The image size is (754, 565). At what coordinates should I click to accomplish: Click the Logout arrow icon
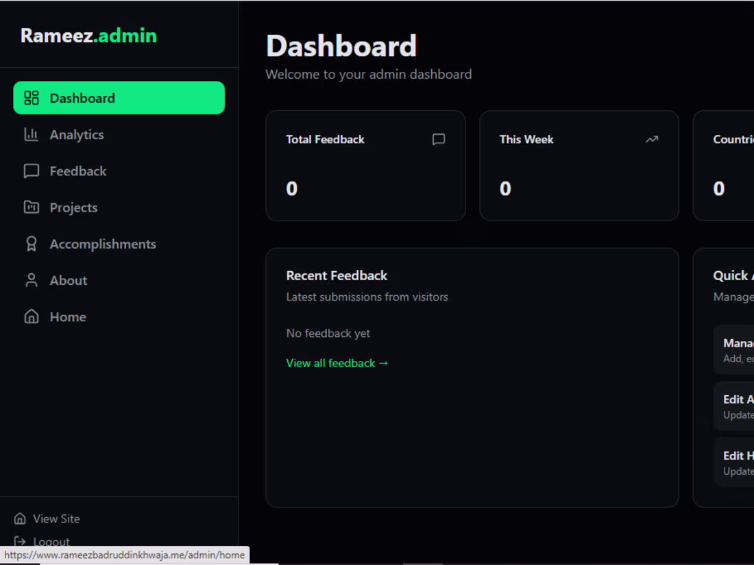pos(20,542)
